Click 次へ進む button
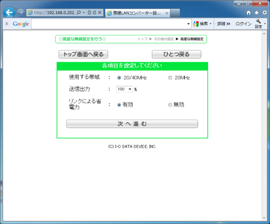The width and height of the screenshot is (270, 224). click(x=132, y=124)
